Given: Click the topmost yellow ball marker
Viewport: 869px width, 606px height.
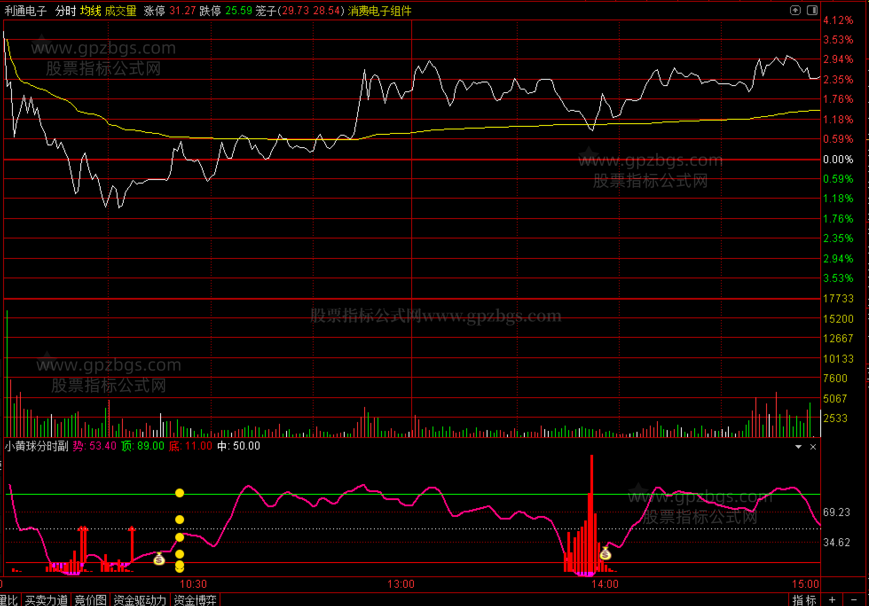Looking at the screenshot, I should [x=180, y=493].
